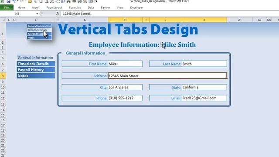This screenshot has height=157, width=279.
Task: Click the State field containing California
Action: coord(204,87)
